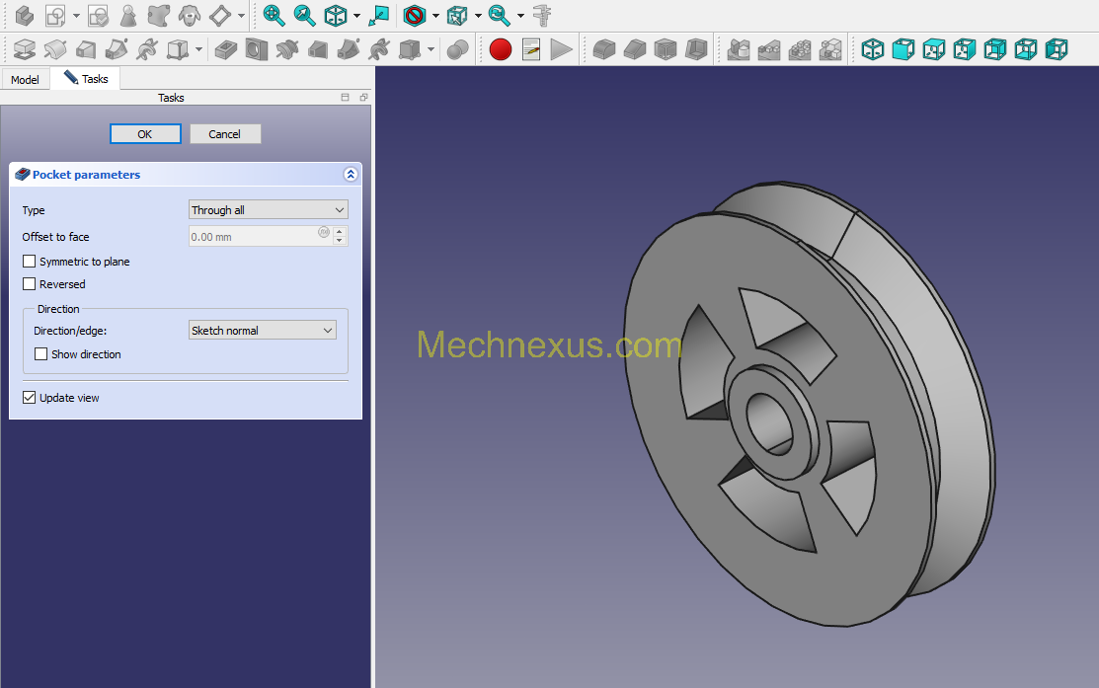Viewport: 1099px width, 688px height.
Task: Increase Offset to face with up stepper
Action: tap(340, 231)
